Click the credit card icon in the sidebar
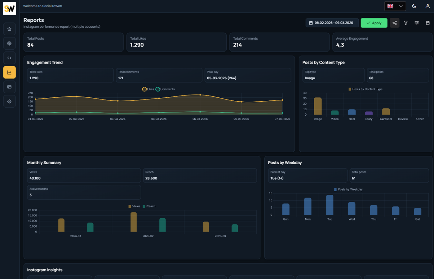Image resolution: width=434 pixels, height=279 pixels. pyautogui.click(x=9, y=87)
